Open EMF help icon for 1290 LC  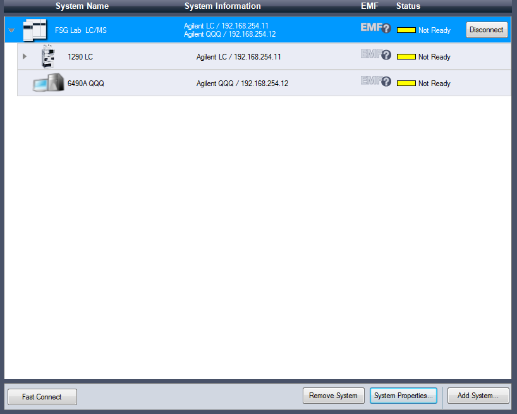375,55
